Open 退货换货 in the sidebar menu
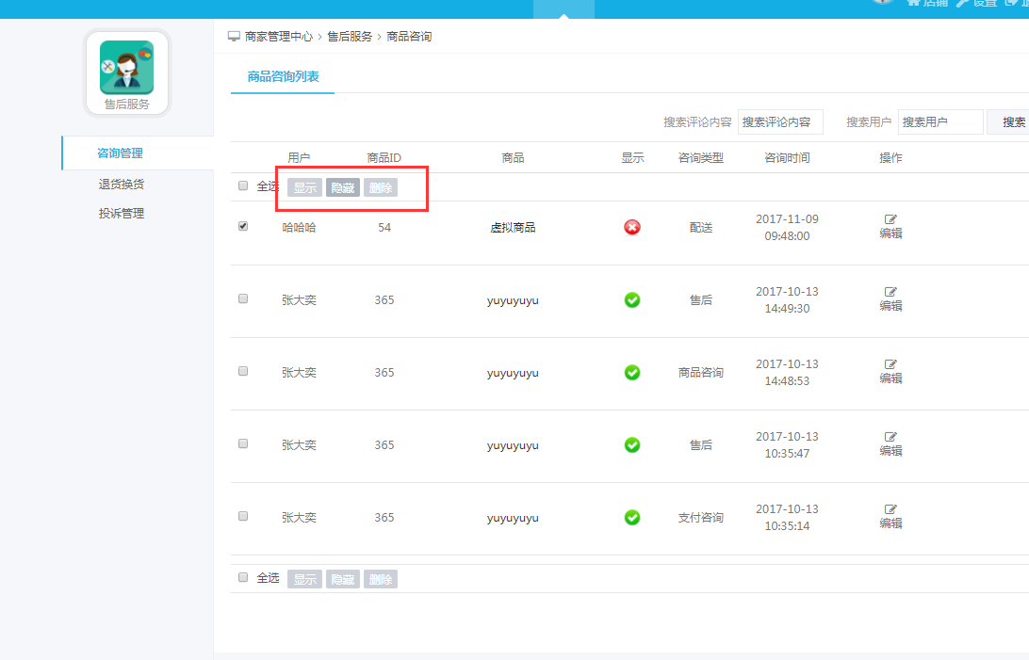 pyautogui.click(x=122, y=185)
